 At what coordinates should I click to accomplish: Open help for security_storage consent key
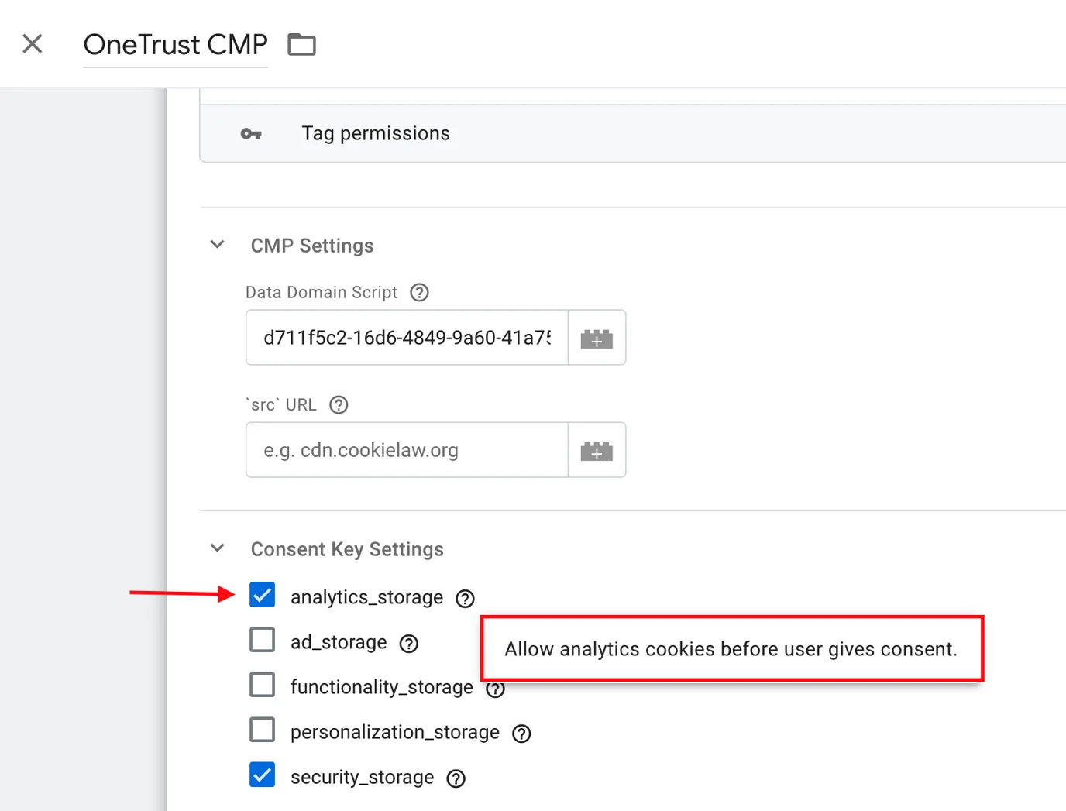tap(455, 778)
